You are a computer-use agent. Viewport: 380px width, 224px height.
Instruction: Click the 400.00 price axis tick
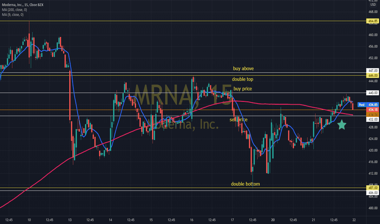point(373,208)
